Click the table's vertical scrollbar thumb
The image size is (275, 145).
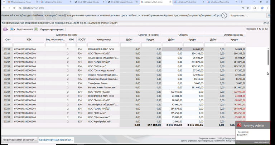pos(268,57)
